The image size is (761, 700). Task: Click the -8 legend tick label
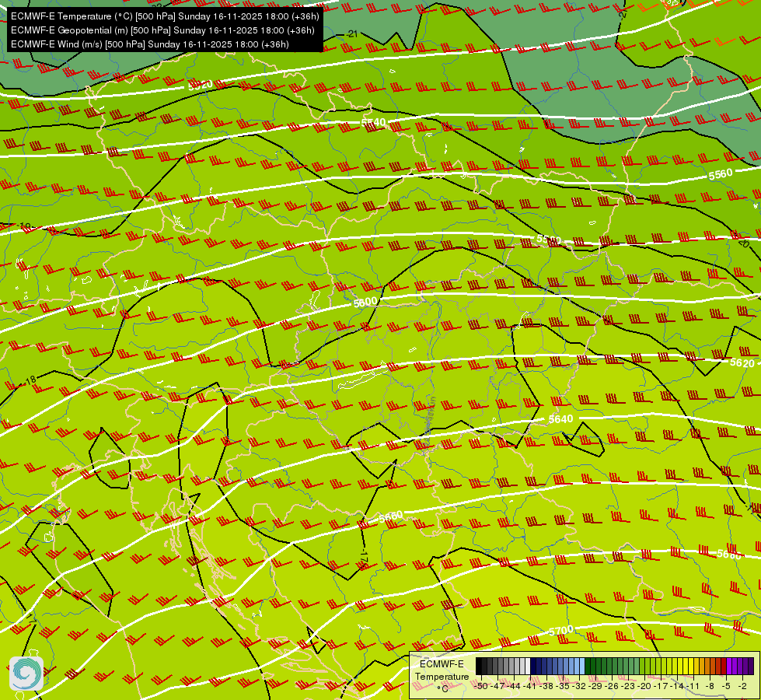point(710,686)
